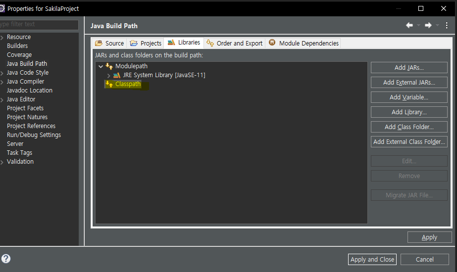Expand the Resource category
The width and height of the screenshot is (457, 272).
2,37
